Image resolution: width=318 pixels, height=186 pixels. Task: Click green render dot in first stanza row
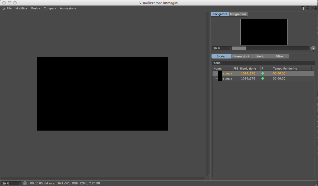262,73
